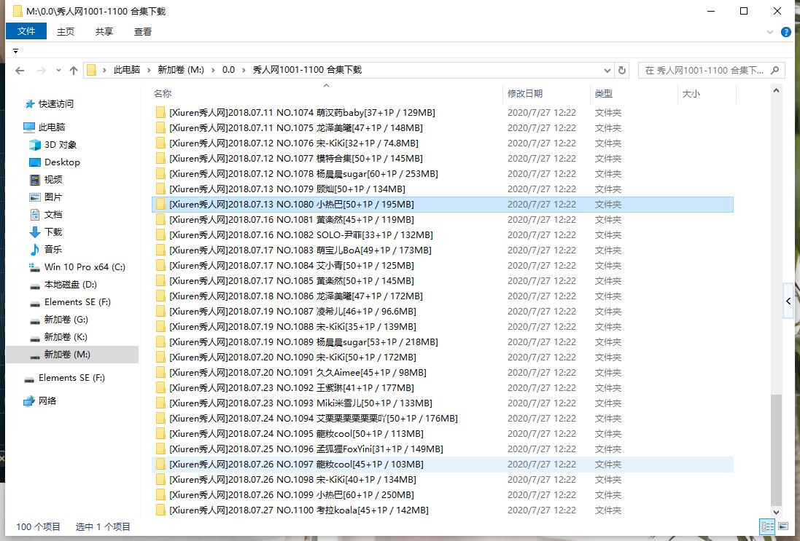Switch to the 查看 ribbon tab
The image size is (800, 541).
point(143,31)
